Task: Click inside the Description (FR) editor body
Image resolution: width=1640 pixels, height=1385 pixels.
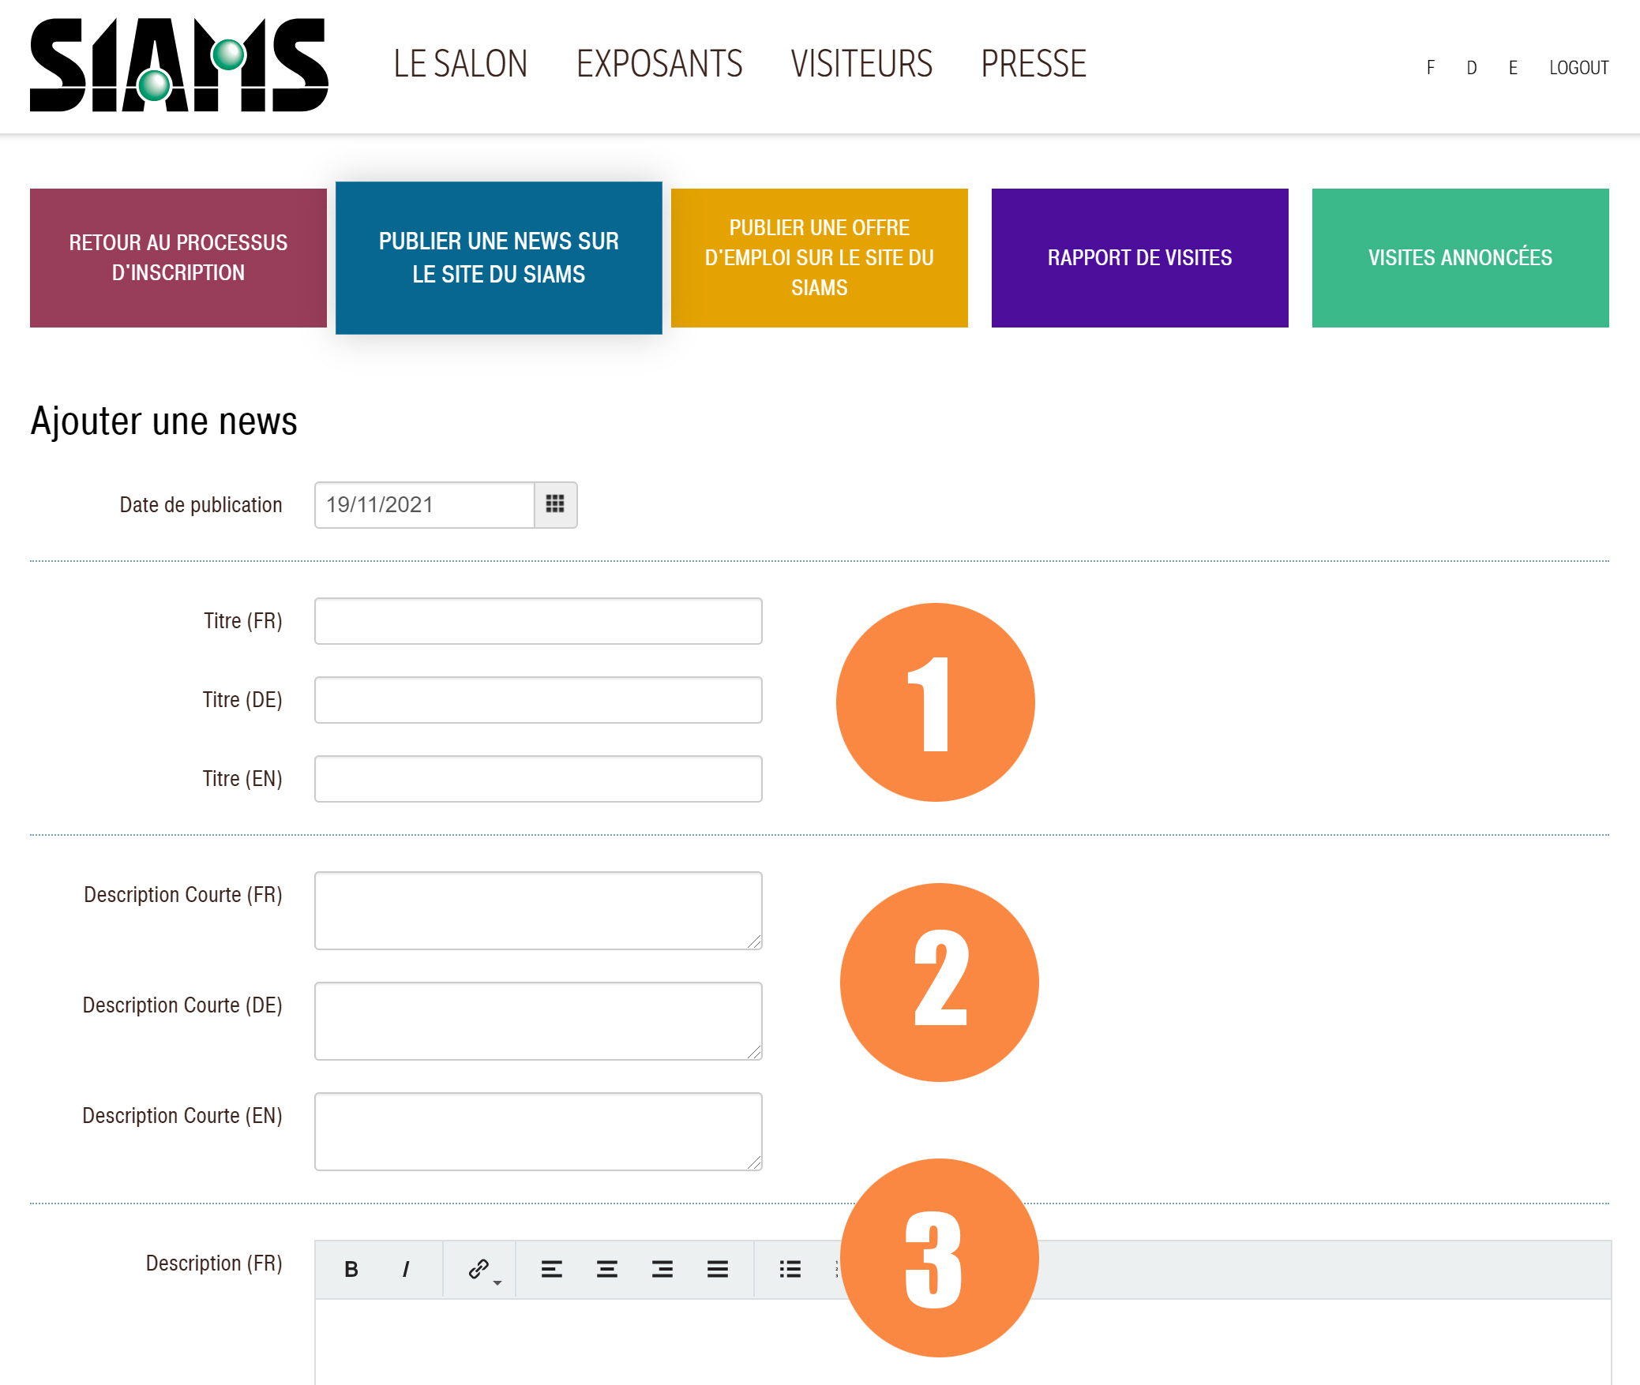Action: click(963, 1342)
